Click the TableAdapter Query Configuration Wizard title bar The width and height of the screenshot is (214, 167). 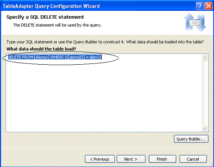click(x=97, y=6)
